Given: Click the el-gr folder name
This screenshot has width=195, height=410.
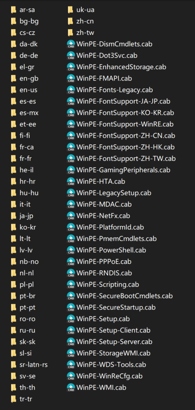Looking at the screenshot, I should coord(27,67).
